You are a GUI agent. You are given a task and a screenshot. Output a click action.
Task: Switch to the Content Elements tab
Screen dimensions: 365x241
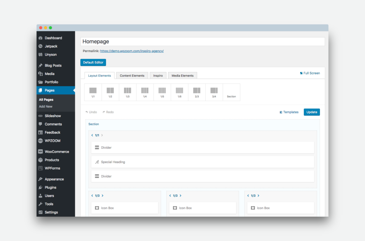pyautogui.click(x=132, y=75)
